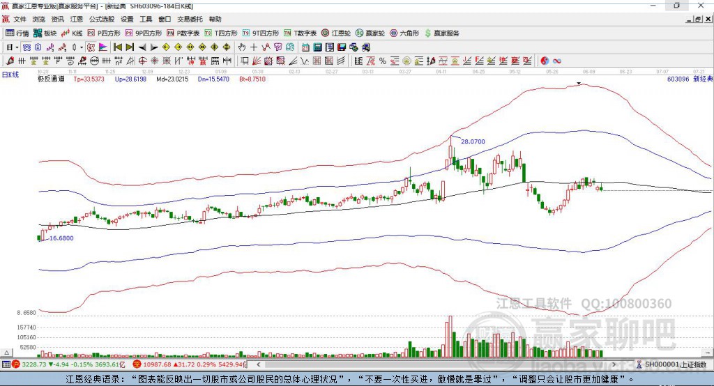
Task: Open the 浏览 menu
Action: click(39, 19)
